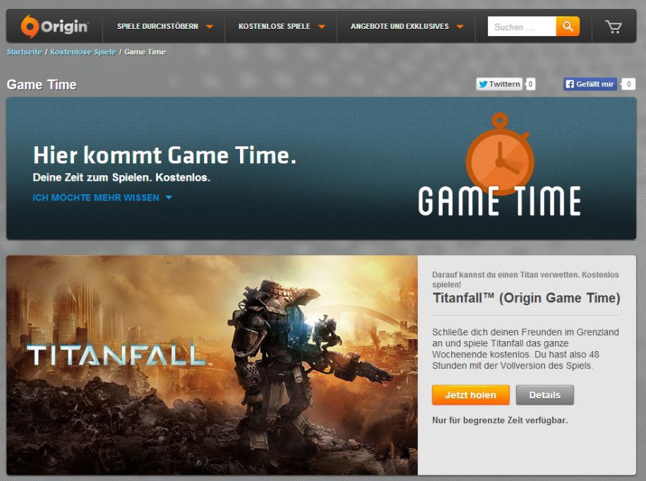Open the shopping cart icon
This screenshot has height=481, width=646.
point(614,28)
